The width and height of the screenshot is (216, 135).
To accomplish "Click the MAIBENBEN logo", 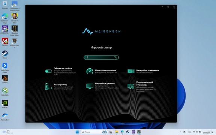I will [x=101, y=31].
